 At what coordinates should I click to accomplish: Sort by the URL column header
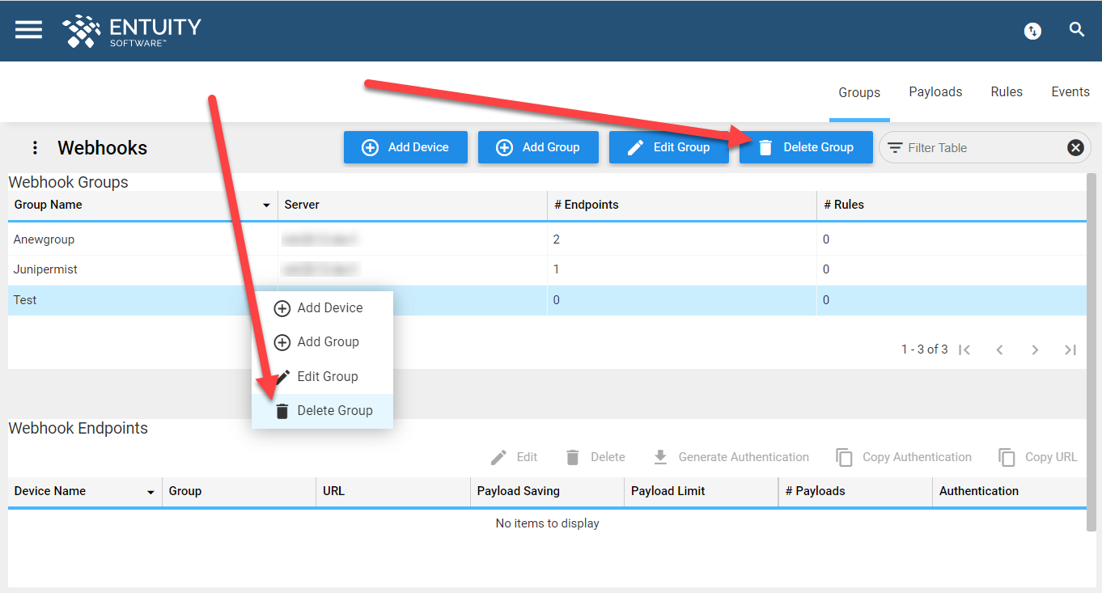[393, 491]
